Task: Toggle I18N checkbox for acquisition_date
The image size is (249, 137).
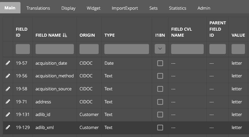Action: point(160,63)
